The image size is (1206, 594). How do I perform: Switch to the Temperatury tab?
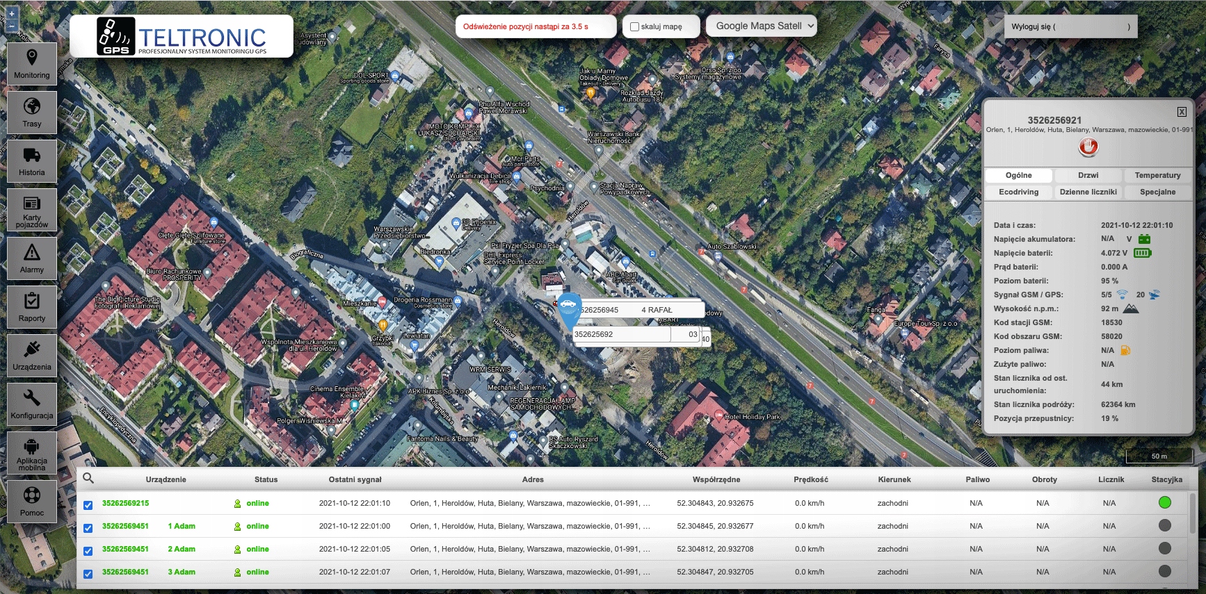point(1157,176)
